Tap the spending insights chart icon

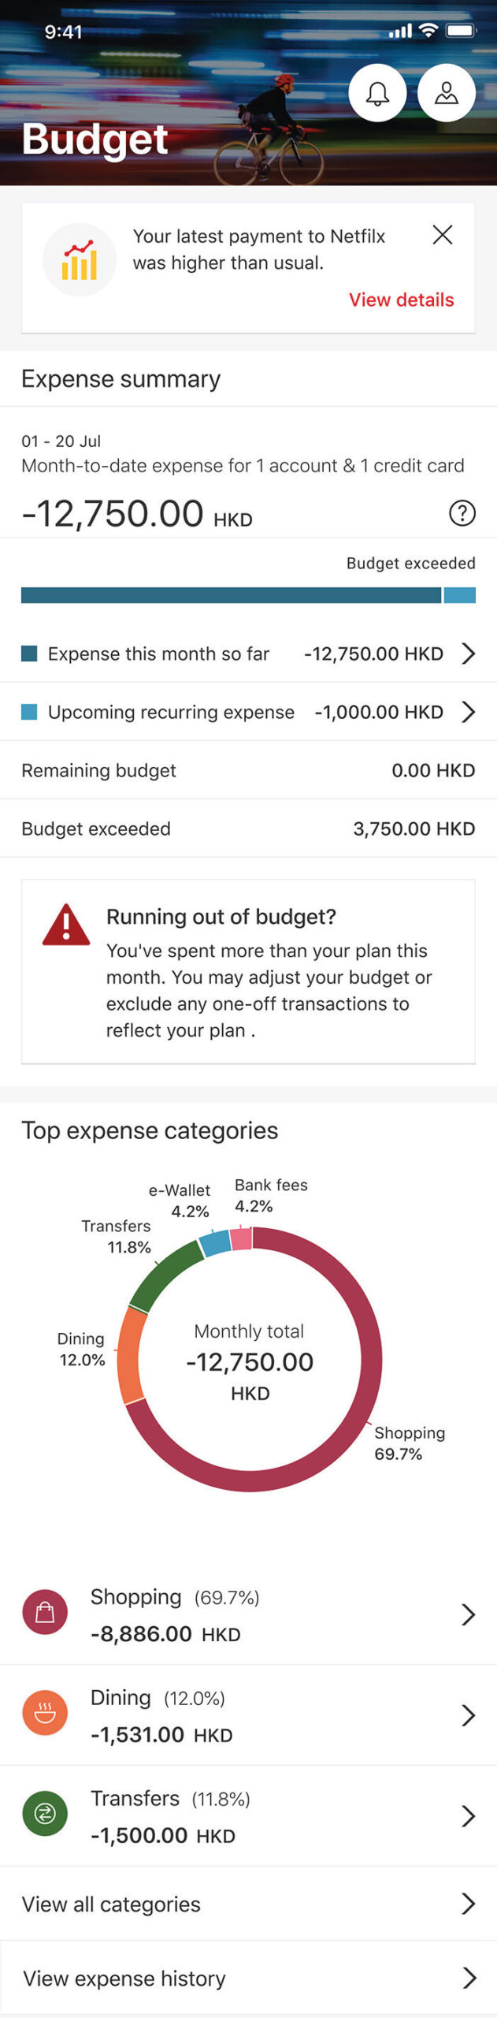click(80, 259)
